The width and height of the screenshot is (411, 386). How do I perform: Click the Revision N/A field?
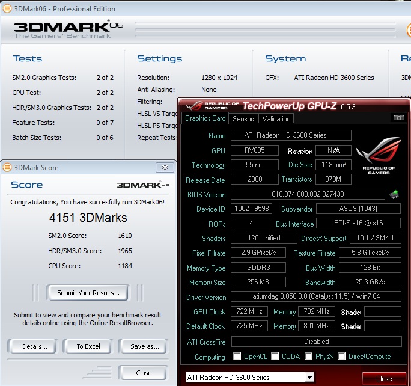333,150
